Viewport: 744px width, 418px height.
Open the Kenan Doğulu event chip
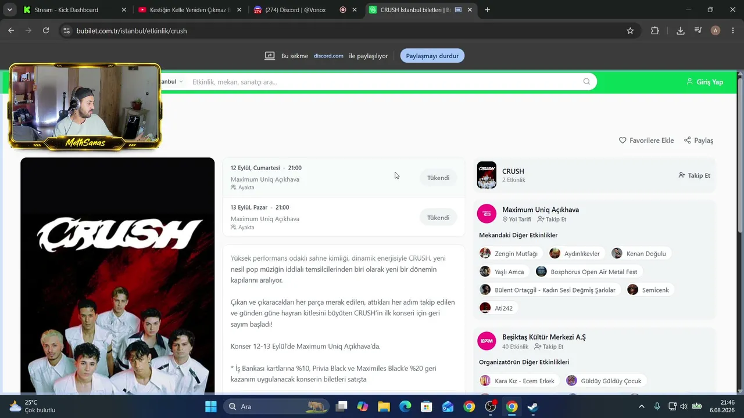pos(641,254)
